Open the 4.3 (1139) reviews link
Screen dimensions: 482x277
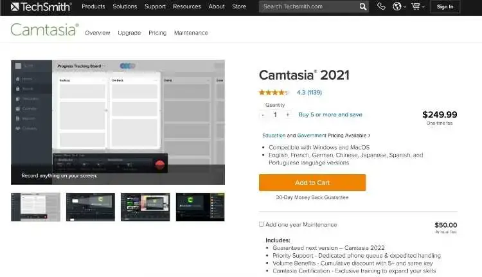tap(309, 93)
